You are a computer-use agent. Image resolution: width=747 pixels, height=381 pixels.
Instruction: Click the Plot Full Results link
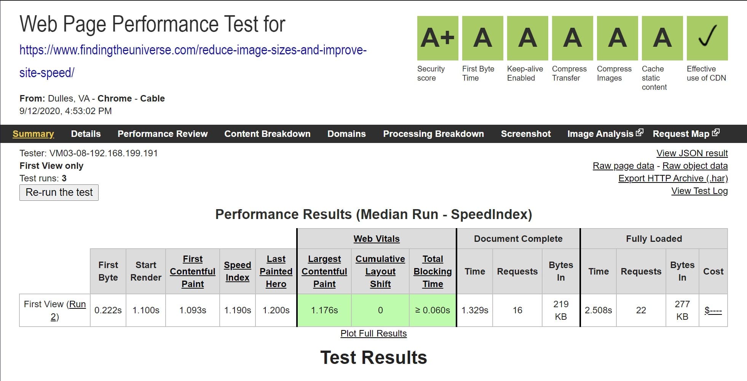[373, 333]
